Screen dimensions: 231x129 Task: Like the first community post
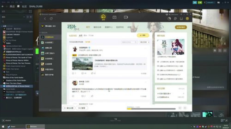93,73
